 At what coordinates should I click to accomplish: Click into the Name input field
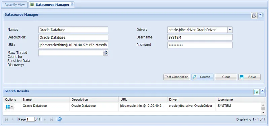[x=73, y=30]
